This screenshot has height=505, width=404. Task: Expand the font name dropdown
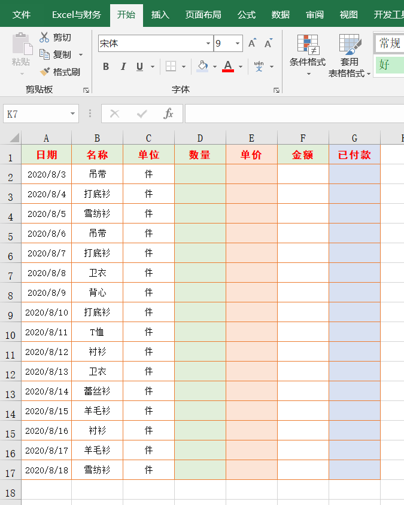[x=208, y=43]
